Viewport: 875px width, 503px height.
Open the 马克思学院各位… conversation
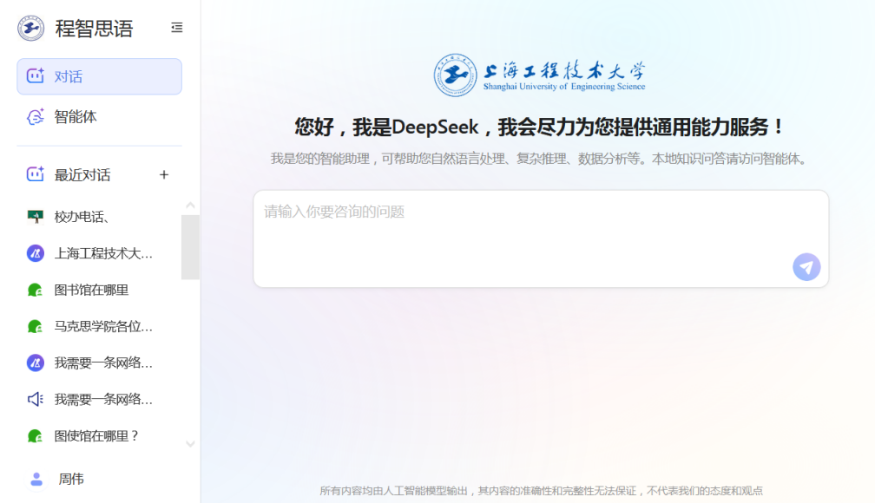click(103, 326)
